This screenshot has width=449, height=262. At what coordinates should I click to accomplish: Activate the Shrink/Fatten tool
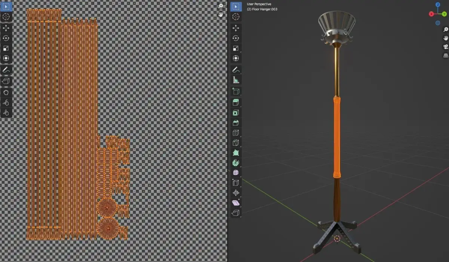click(236, 193)
